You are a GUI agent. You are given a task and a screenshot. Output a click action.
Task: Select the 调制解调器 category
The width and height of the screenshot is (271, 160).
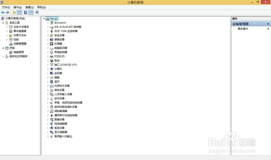pyautogui.click(x=61, y=111)
